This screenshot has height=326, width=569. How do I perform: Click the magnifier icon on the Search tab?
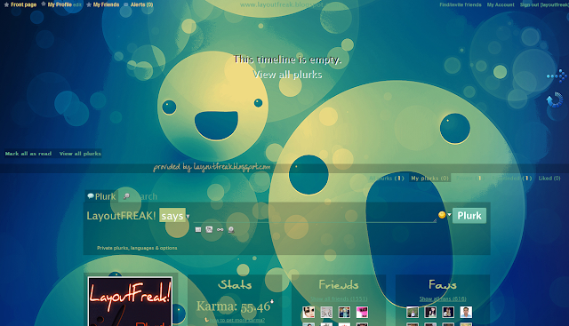(x=126, y=196)
